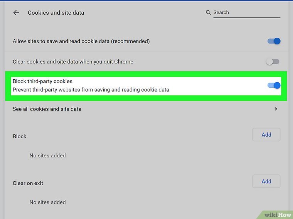Click the back arrow icon
Image resolution: width=293 pixels, height=219 pixels.
tap(16, 13)
